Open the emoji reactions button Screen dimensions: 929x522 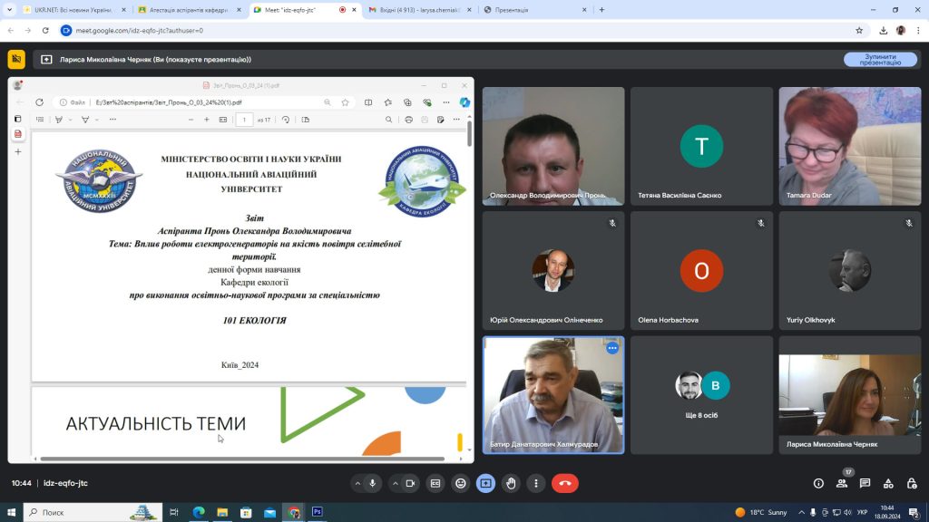point(461,484)
